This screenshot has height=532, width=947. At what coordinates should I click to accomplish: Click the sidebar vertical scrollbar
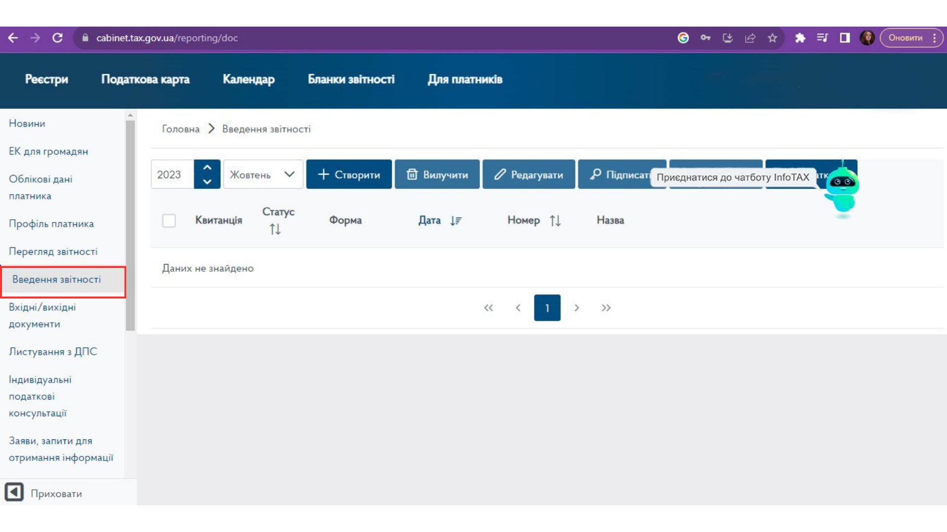tap(130, 226)
